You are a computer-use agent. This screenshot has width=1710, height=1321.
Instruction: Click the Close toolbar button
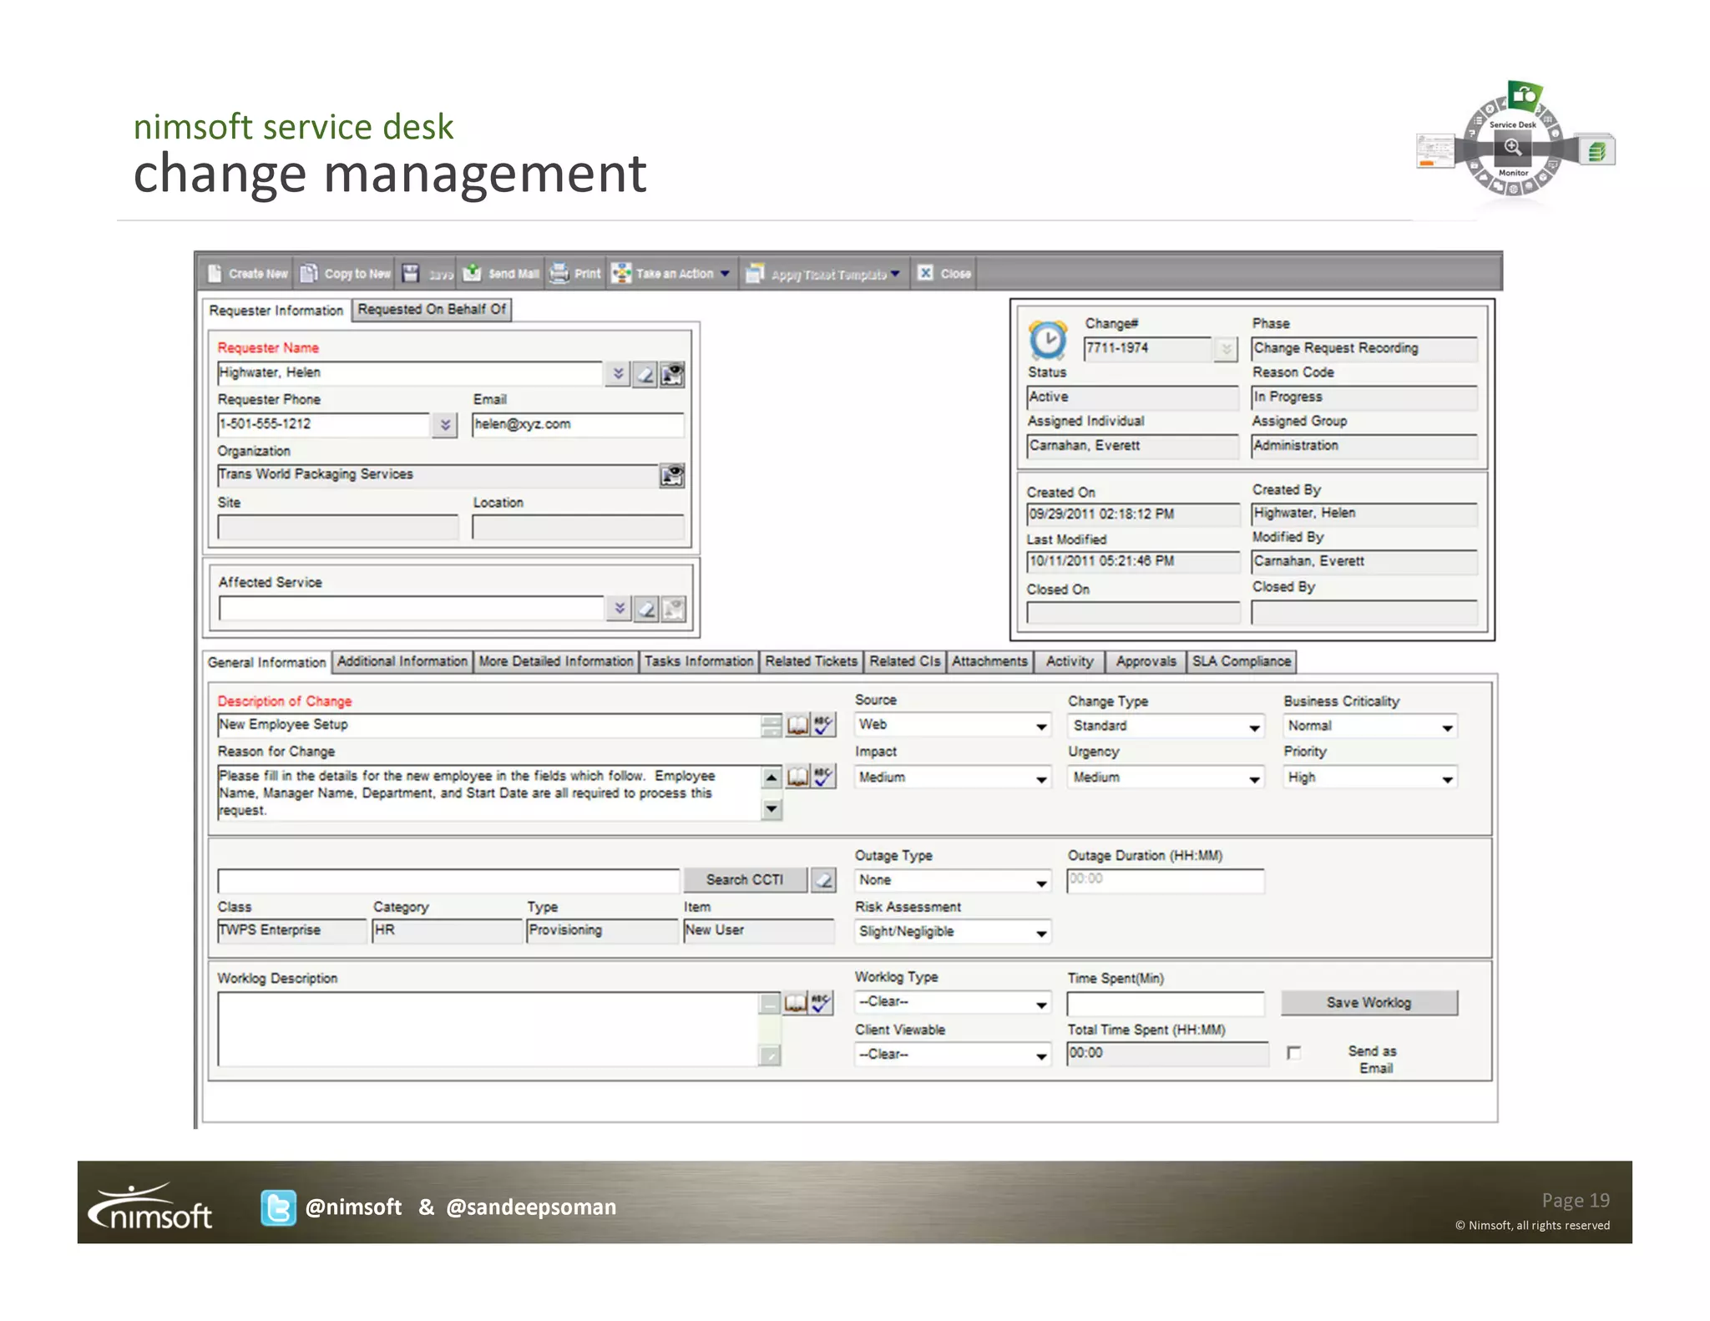point(944,273)
